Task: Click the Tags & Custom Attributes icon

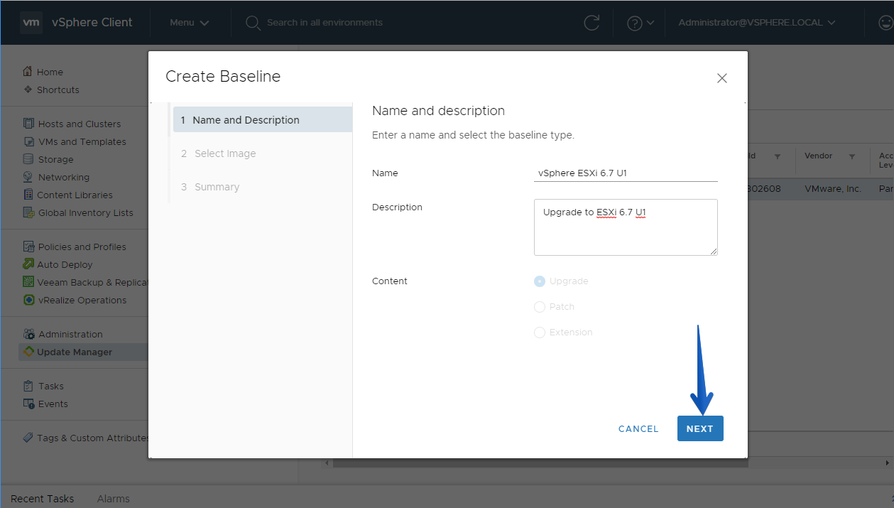Action: (x=28, y=438)
